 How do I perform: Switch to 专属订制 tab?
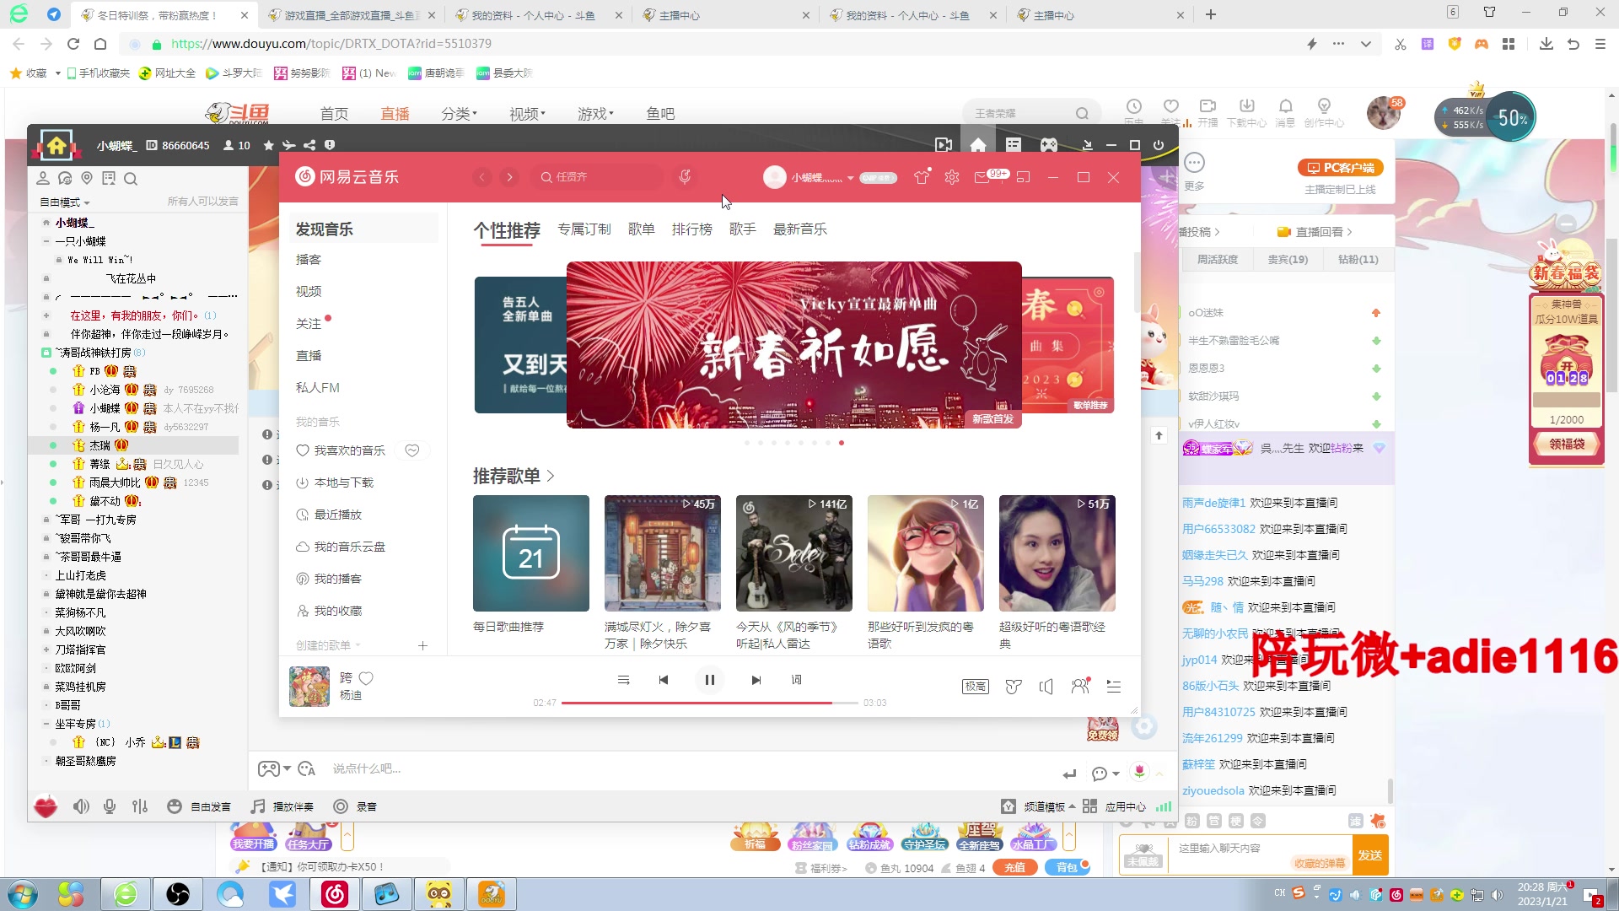(584, 229)
